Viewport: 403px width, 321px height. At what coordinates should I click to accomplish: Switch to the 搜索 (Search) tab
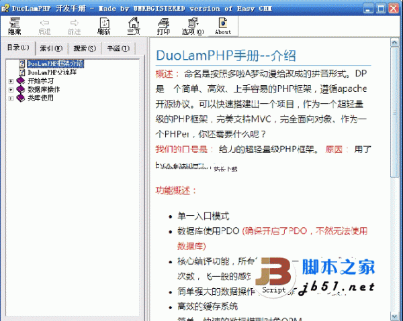85,48
